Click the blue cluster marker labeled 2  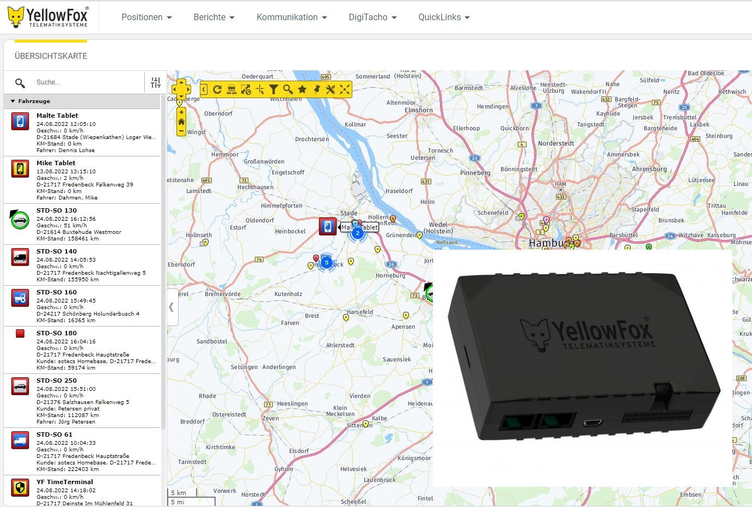pyautogui.click(x=357, y=233)
